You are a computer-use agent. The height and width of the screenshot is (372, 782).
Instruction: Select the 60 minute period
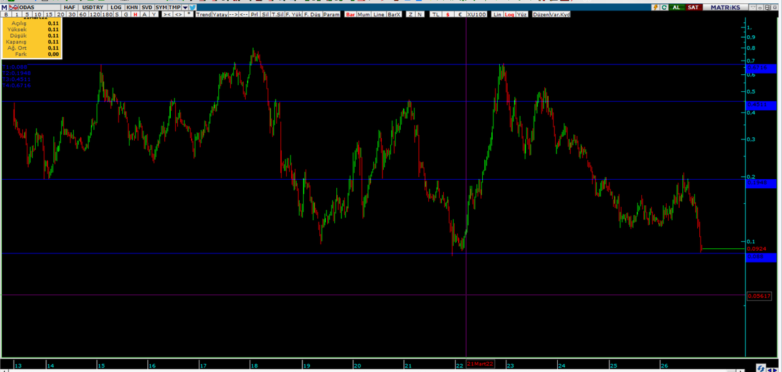click(83, 14)
